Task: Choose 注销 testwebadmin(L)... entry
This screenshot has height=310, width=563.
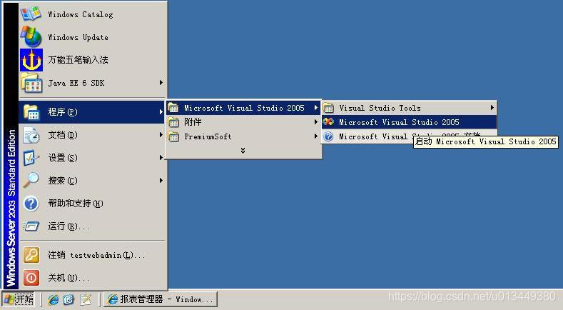Action: coord(93,255)
